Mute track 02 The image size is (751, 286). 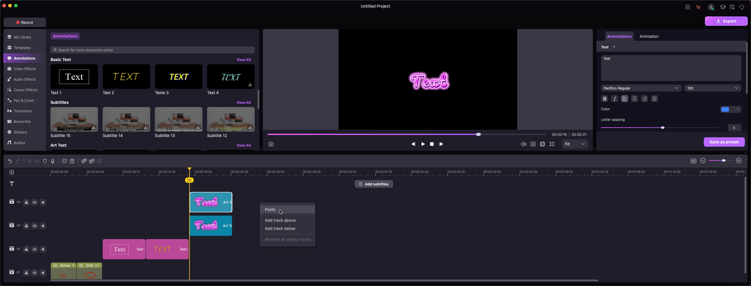tap(43, 249)
